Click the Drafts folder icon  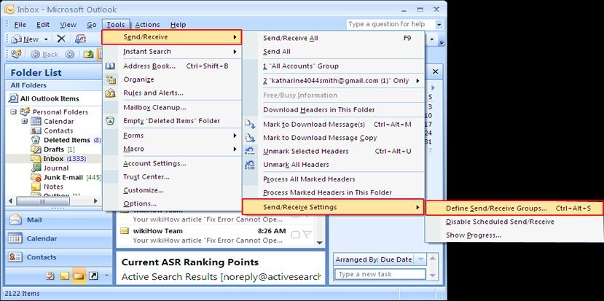[36, 149]
